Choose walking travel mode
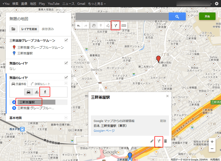This screenshot has width=221, height=161. (x=45, y=92)
